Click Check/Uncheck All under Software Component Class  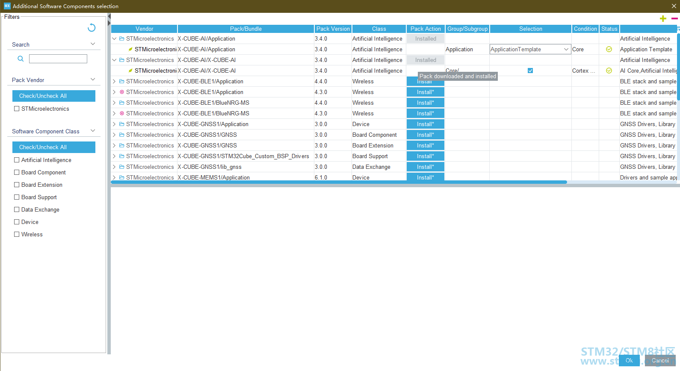click(54, 147)
